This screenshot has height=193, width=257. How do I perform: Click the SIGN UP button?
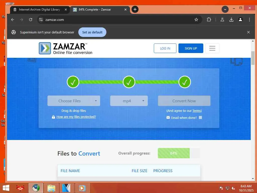click(191, 48)
